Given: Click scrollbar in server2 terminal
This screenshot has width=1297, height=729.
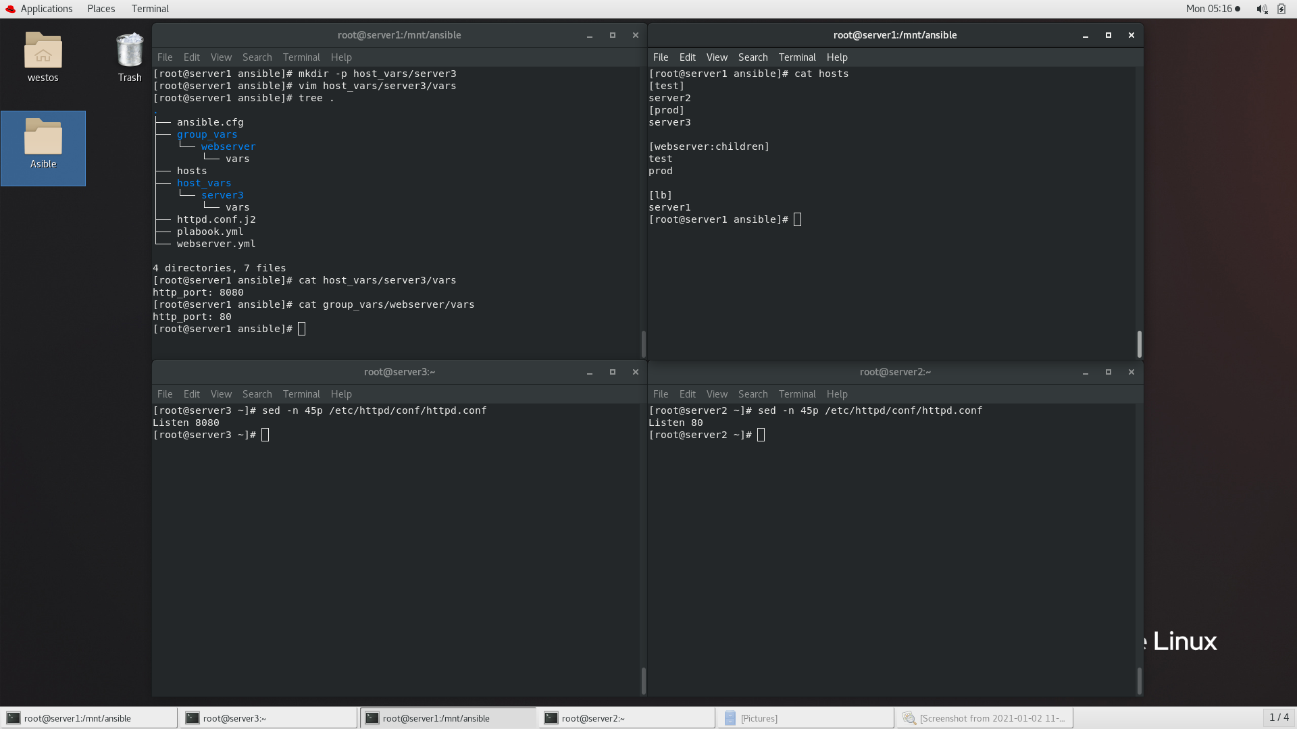Looking at the screenshot, I should point(1139,680).
